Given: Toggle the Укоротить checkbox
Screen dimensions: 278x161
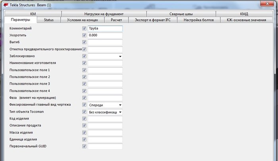Looking at the screenshot, I should [84, 35].
